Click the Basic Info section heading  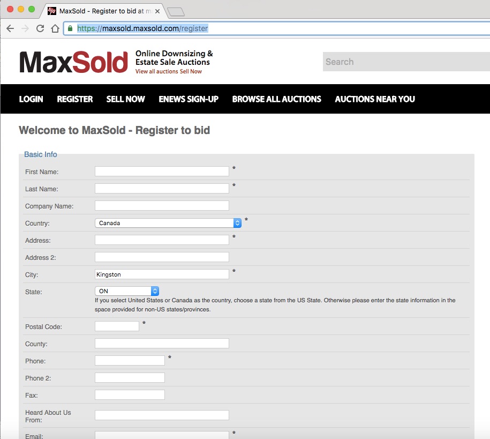[41, 154]
